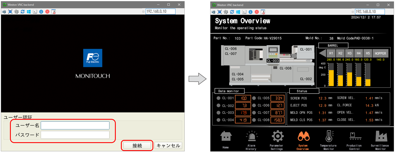Select the HOPPER barrel zone
396x153 pixels.
point(380,53)
